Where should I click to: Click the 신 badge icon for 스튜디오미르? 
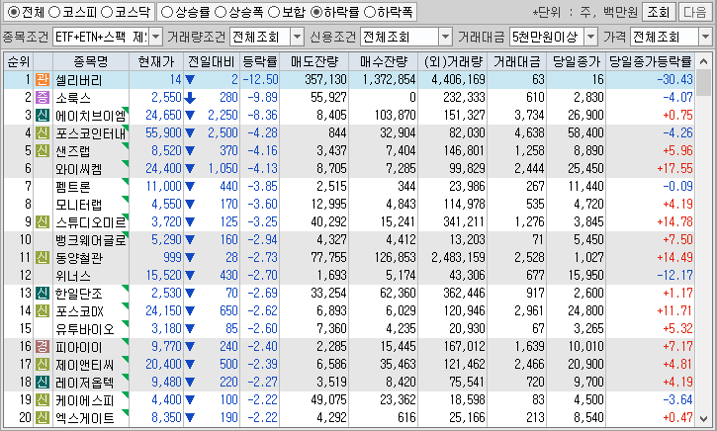pyautogui.click(x=43, y=222)
